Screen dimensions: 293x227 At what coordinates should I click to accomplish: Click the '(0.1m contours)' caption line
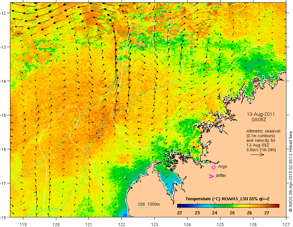click(x=261, y=136)
